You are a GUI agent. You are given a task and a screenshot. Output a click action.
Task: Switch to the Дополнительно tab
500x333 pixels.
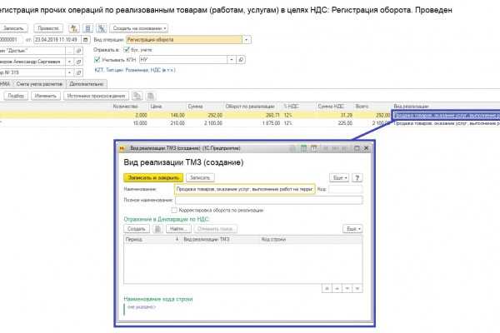tap(87, 84)
